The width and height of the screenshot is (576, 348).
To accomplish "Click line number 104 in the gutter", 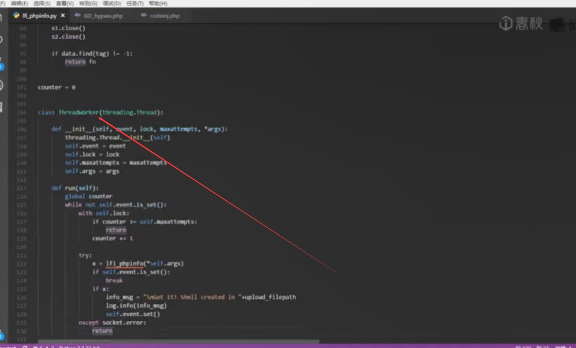I will (22, 113).
